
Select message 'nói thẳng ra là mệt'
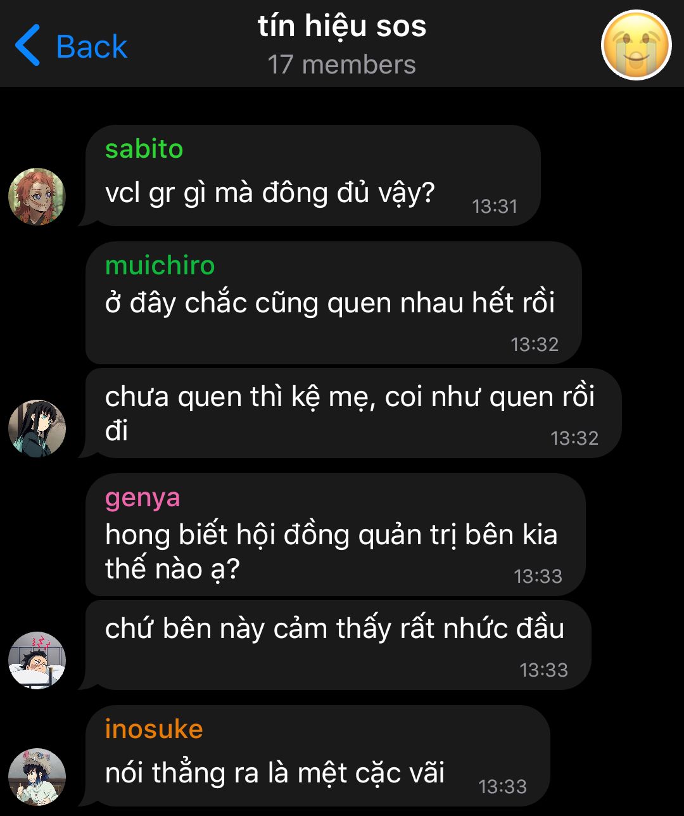pos(317,756)
